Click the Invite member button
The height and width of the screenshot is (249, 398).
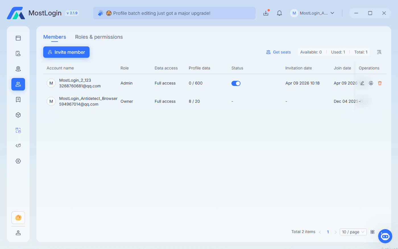(66, 52)
